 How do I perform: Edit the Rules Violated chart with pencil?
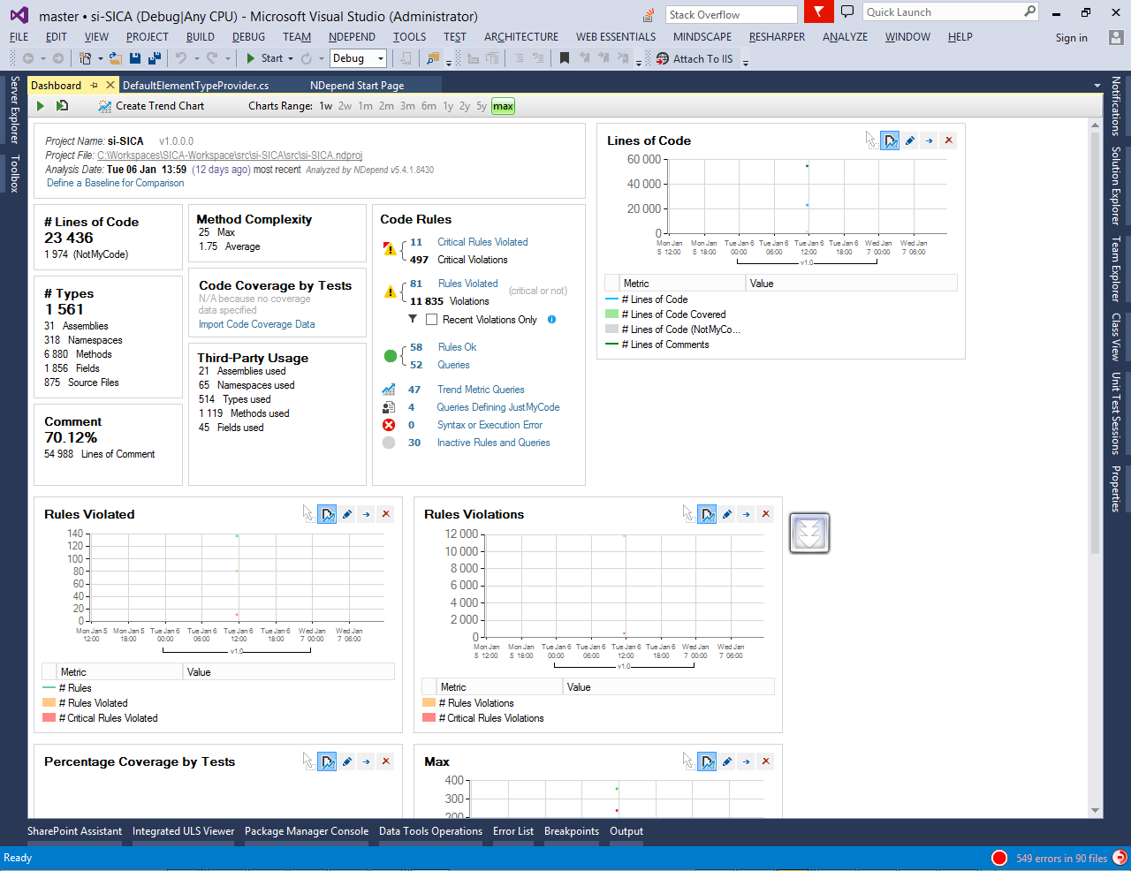pos(347,514)
